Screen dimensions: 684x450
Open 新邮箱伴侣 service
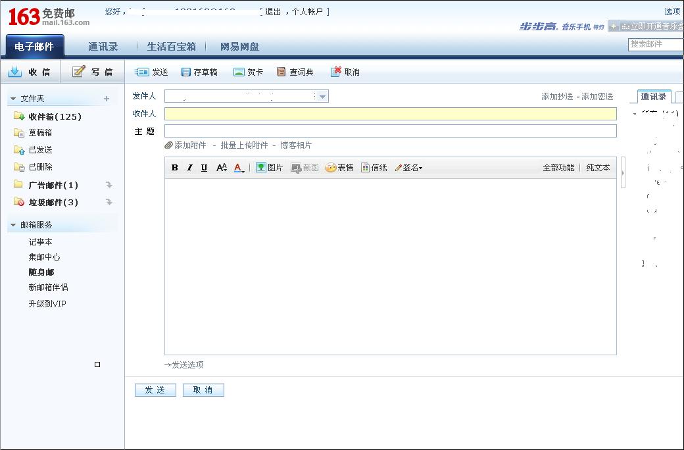click(x=49, y=287)
